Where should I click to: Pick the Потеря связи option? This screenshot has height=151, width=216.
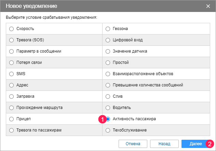tap(12, 63)
